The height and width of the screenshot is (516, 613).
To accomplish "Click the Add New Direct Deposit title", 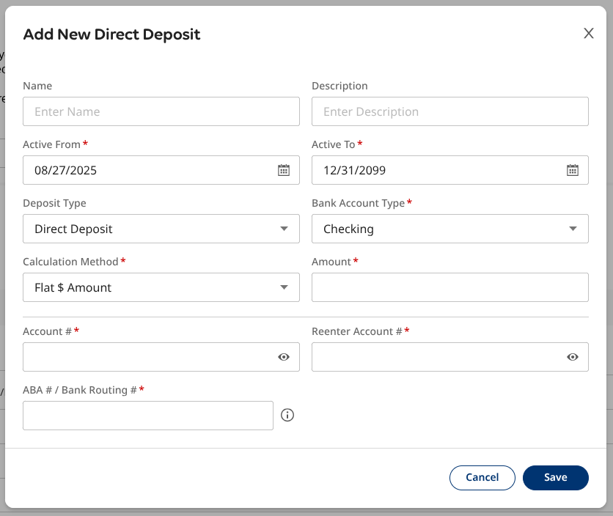I will [x=111, y=34].
